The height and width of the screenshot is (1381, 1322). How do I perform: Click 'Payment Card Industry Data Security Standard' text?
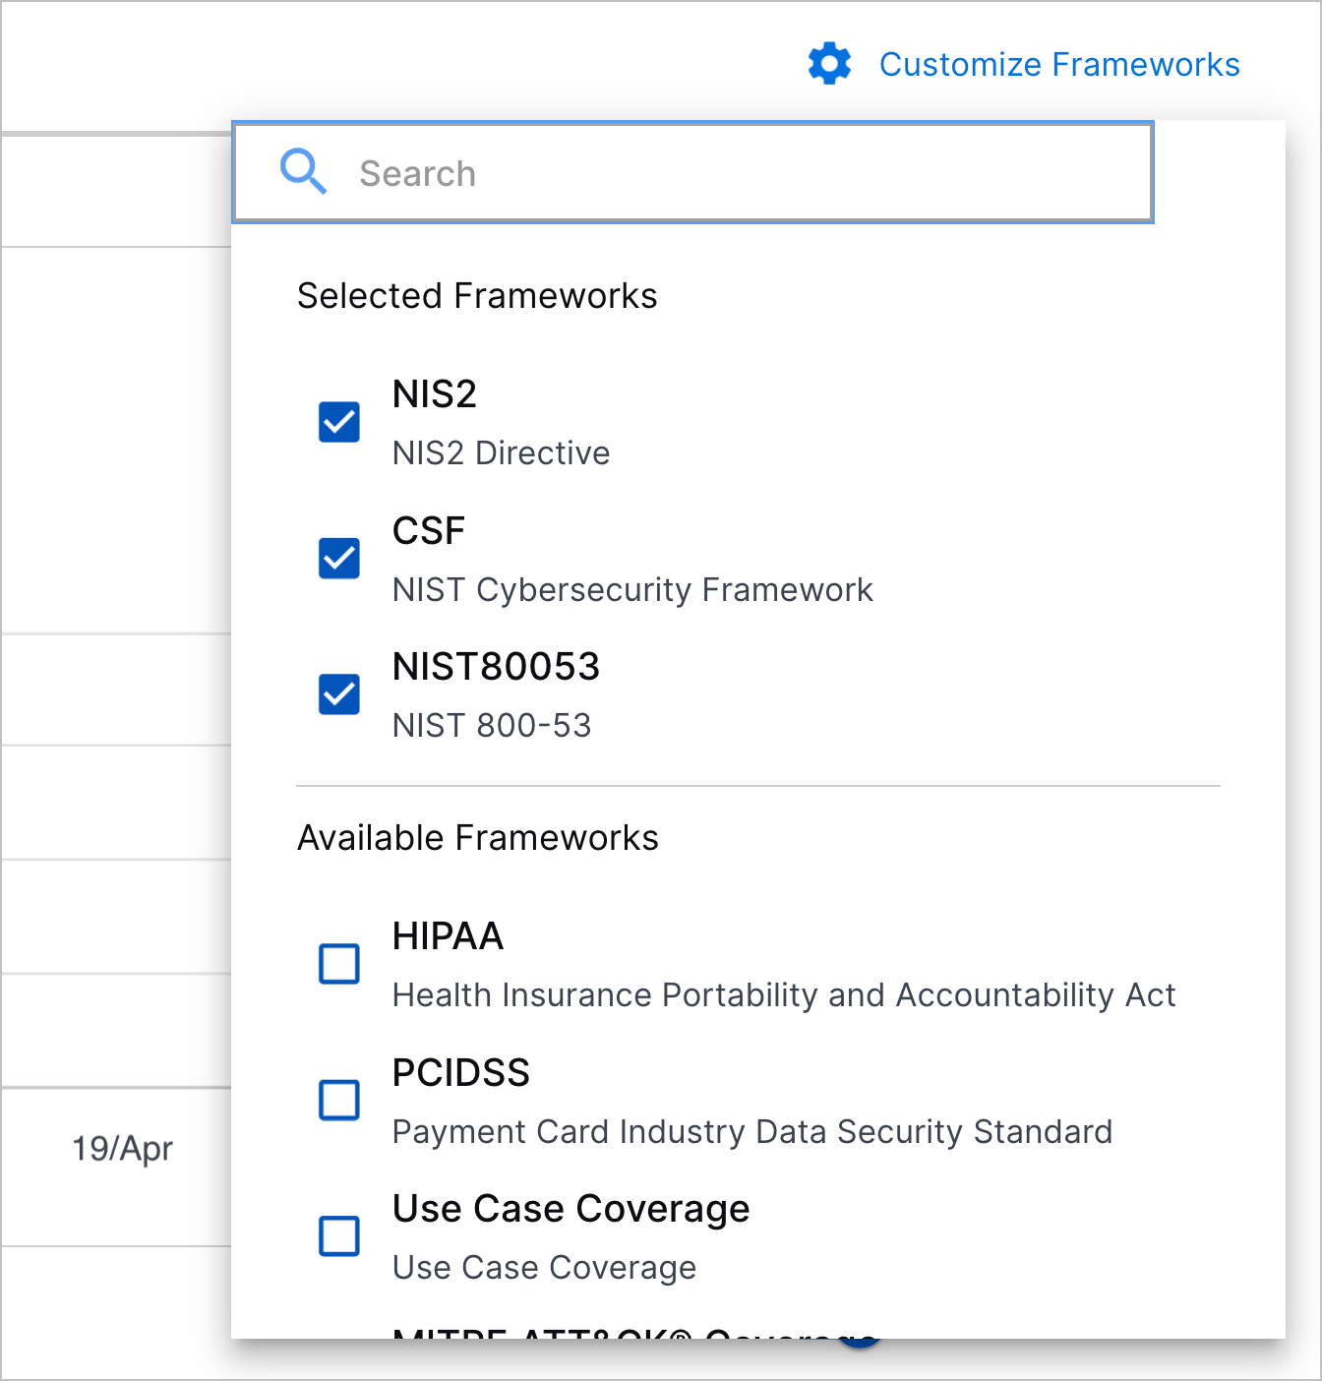coord(752,1132)
